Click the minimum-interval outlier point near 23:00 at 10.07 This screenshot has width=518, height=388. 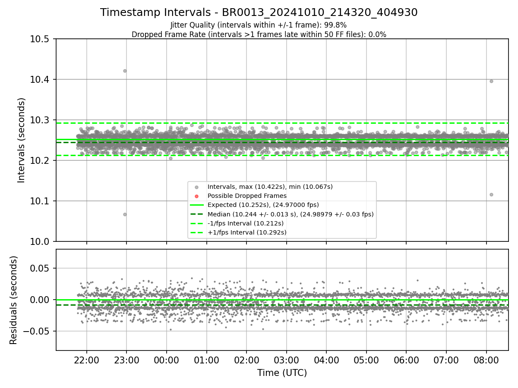pos(125,214)
